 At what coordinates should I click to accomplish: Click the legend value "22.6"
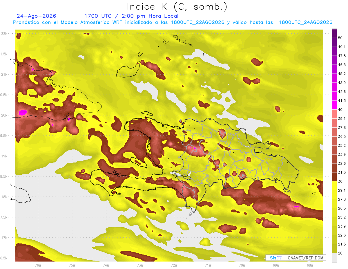coord(342,235)
